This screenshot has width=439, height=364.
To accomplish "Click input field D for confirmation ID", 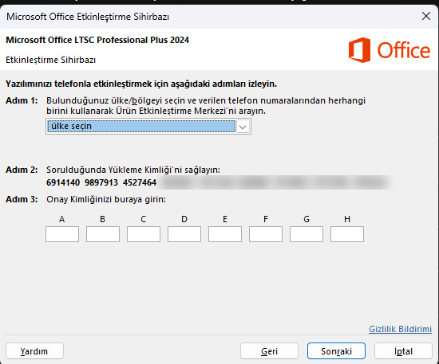I will [x=184, y=234].
